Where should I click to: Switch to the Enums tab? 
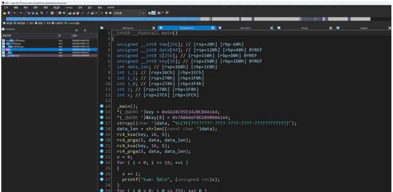305,28
